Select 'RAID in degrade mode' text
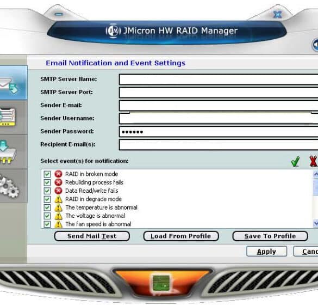318x305 pixels. pyautogui.click(x=93, y=199)
